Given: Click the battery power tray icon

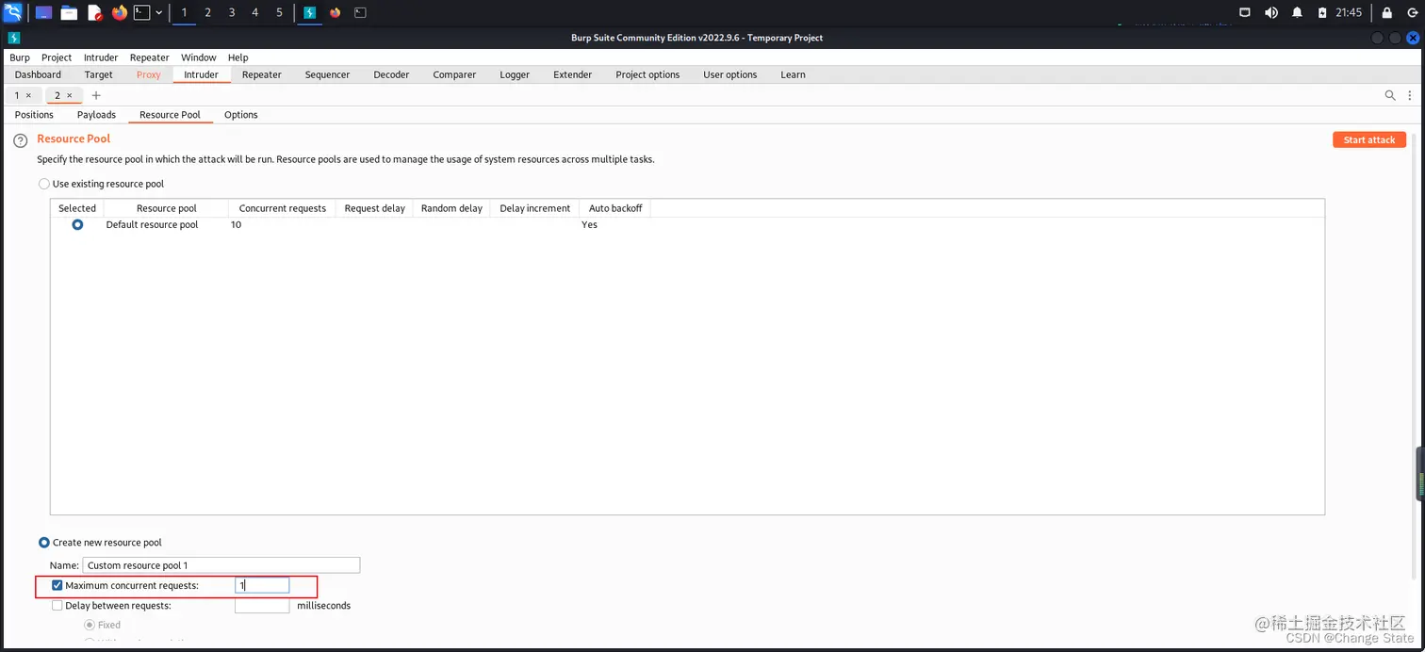Looking at the screenshot, I should (1322, 12).
